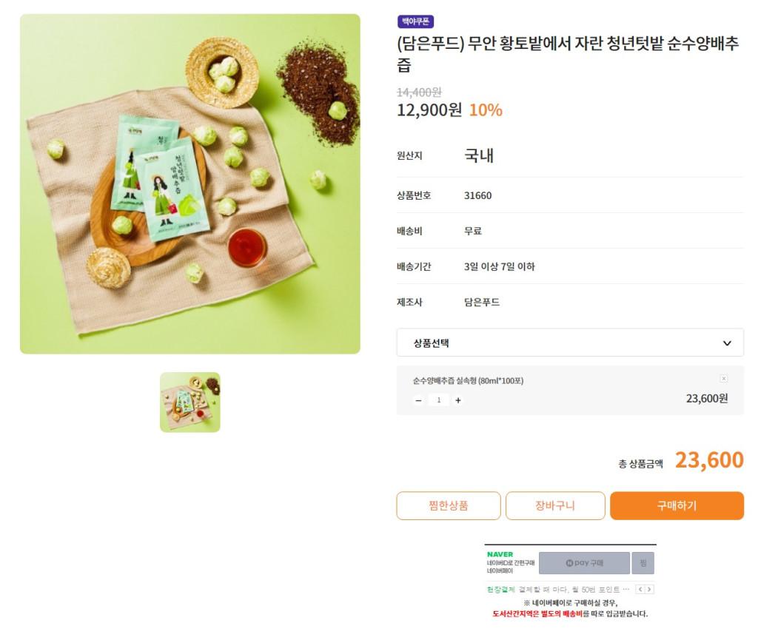This screenshot has height=637, width=758.
Task: Select the product thumbnail image
Action: coord(190,402)
